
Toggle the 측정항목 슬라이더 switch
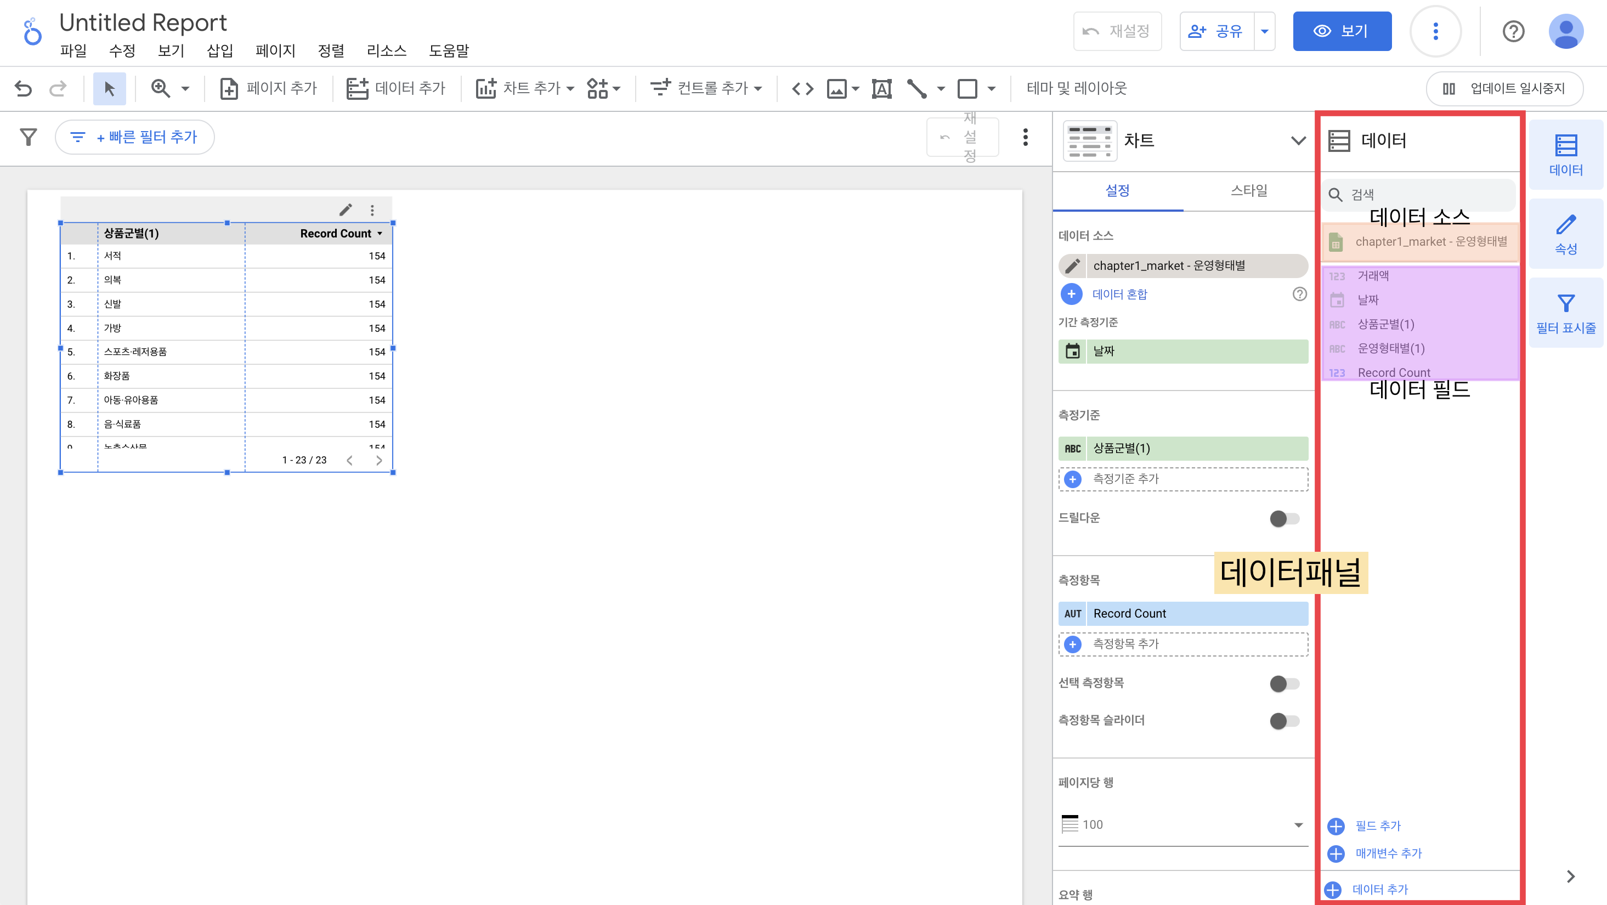pos(1284,721)
